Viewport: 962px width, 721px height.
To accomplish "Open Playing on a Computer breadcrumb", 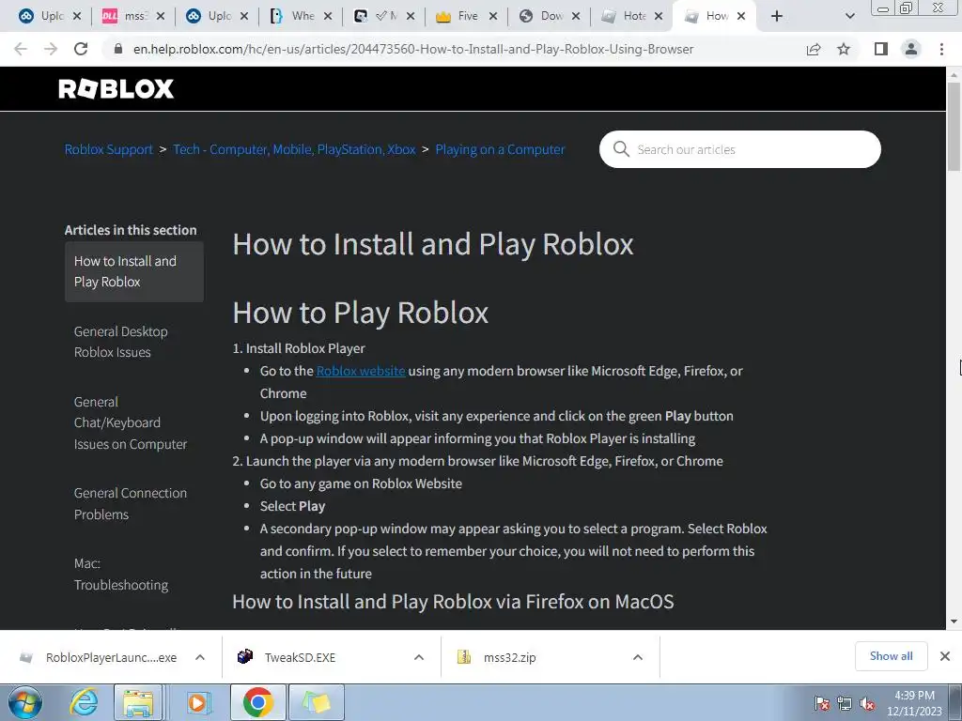I will 500,149.
